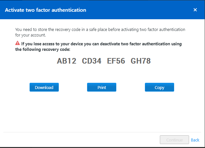205x148 pixels.
Task: Click the blue dialog header bar
Action: 130,10
